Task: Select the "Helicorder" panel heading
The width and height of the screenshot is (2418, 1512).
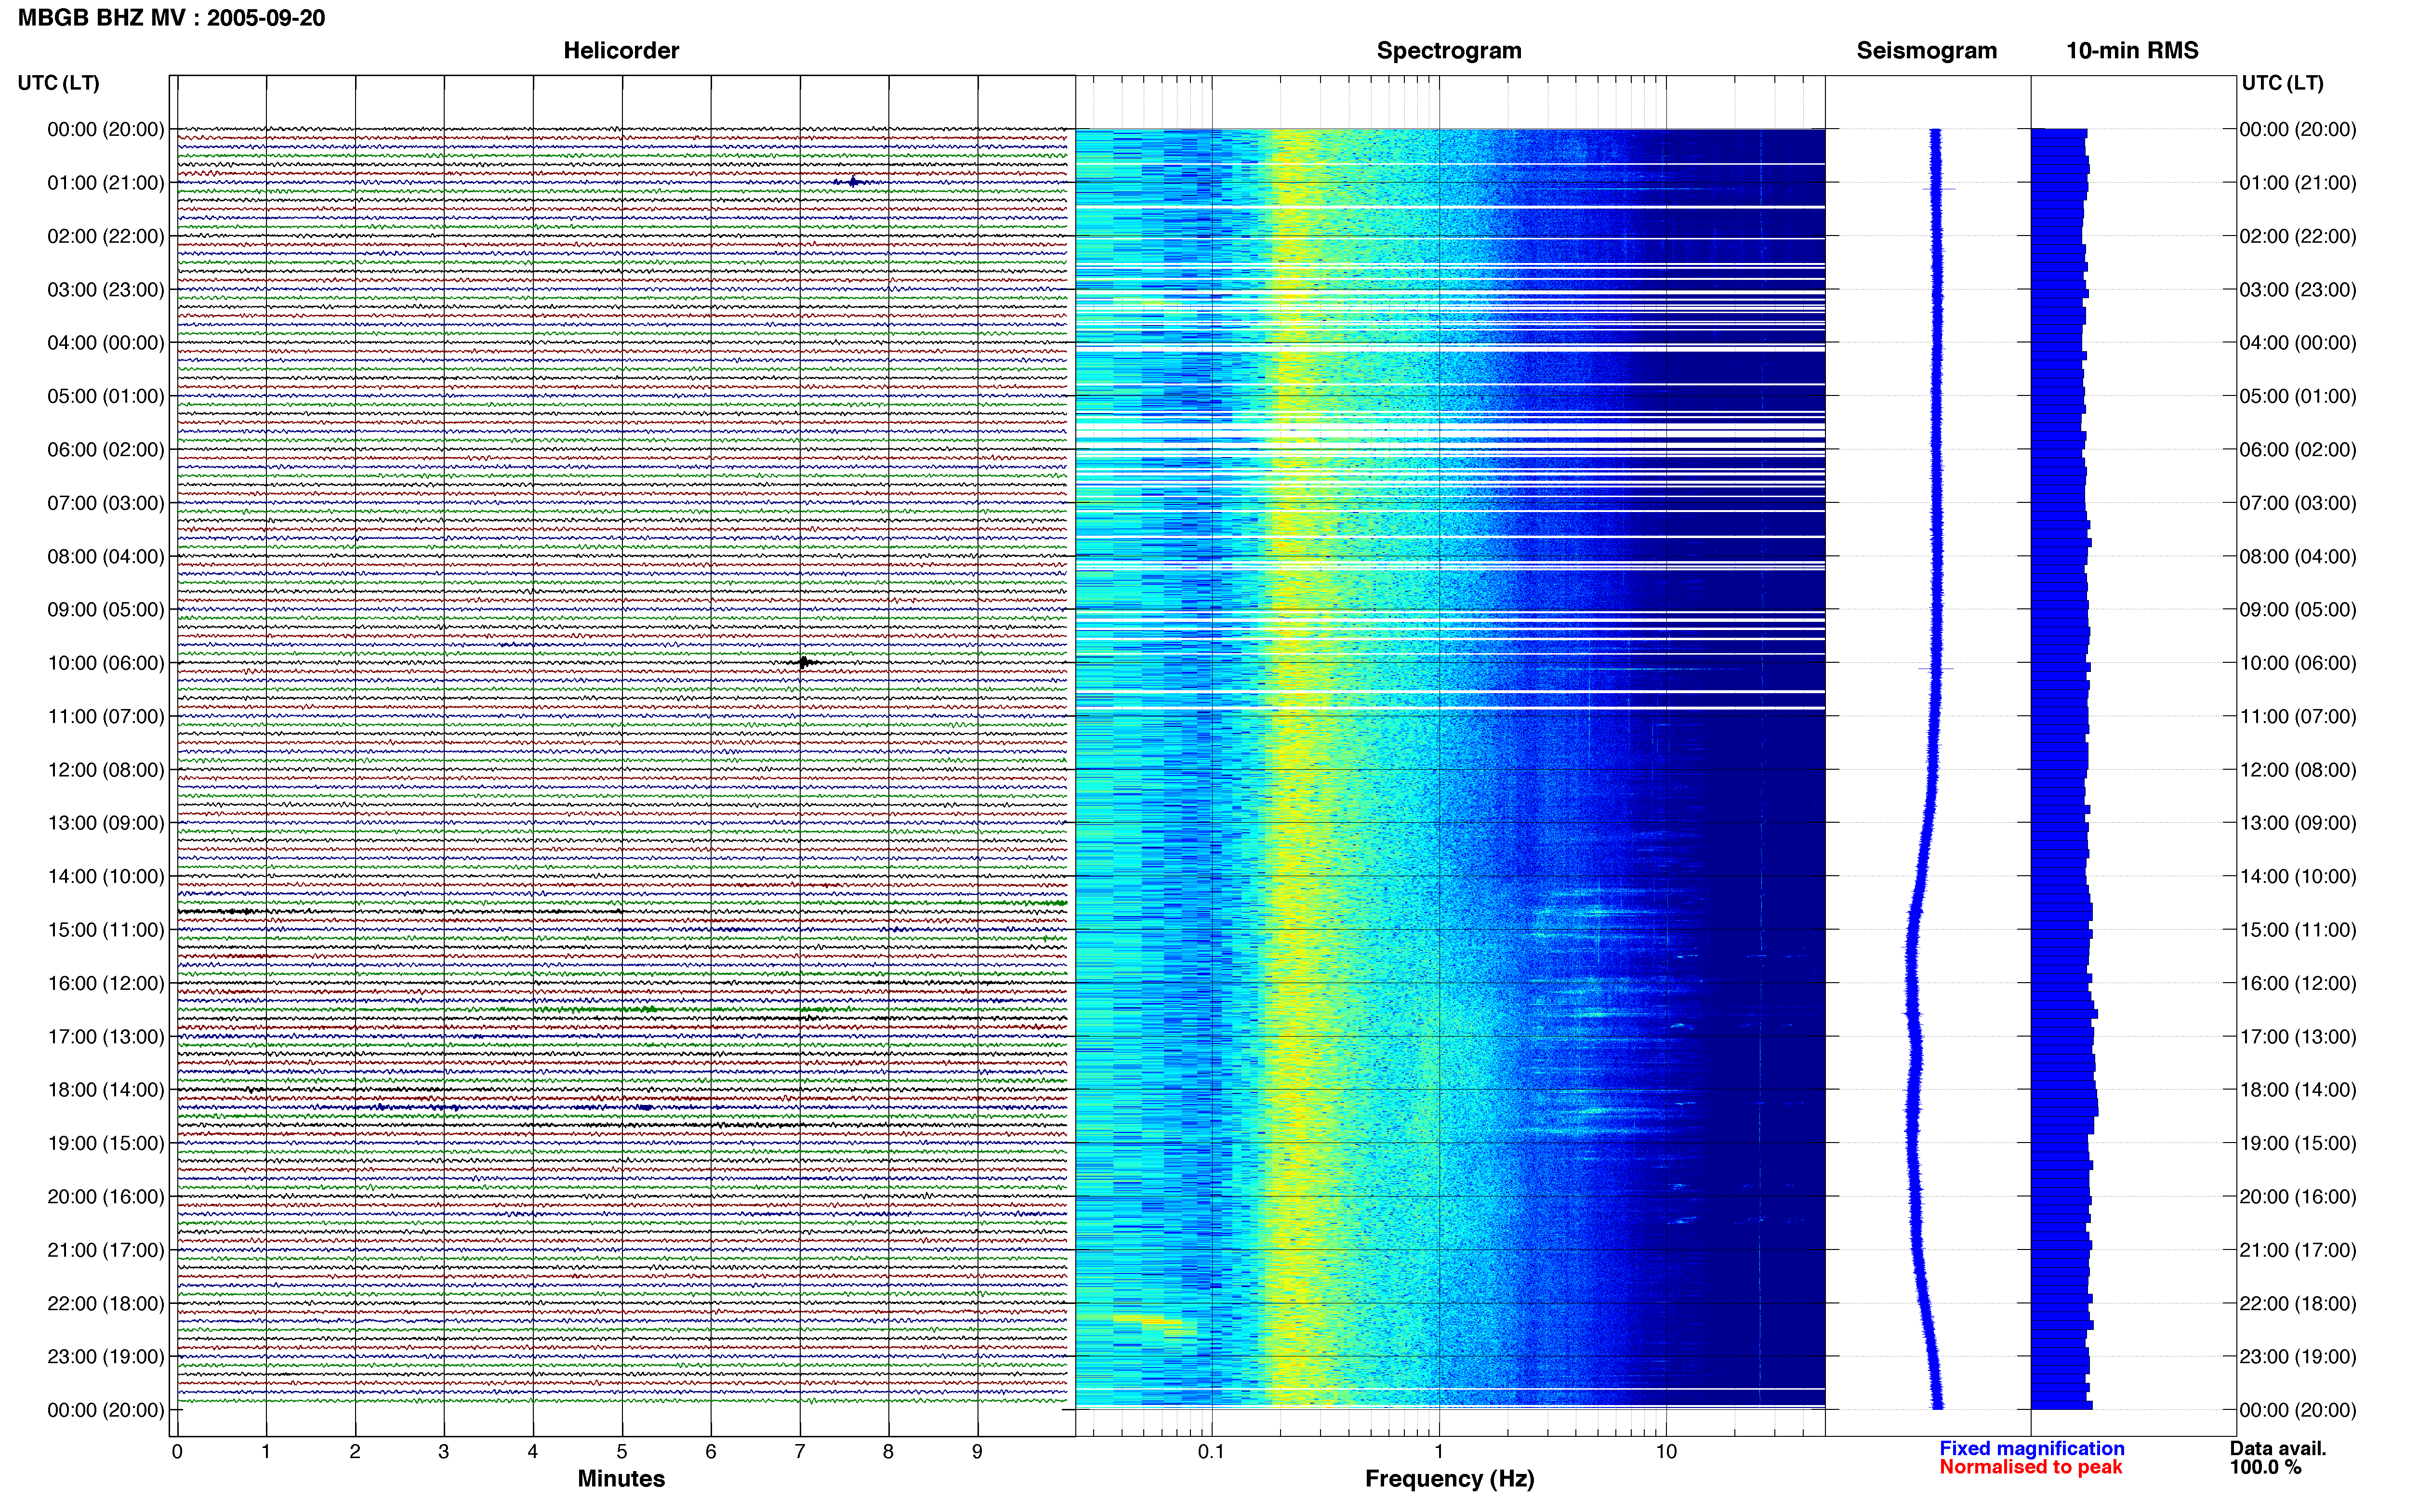Action: pyautogui.click(x=621, y=51)
